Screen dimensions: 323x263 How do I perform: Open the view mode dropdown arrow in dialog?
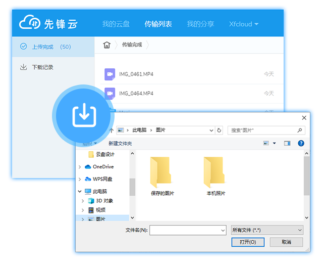point(275,144)
